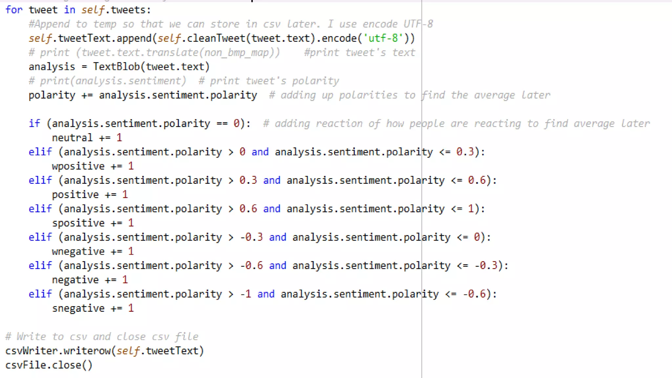Viewport: 672px width, 378px height.
Task: Click the 'spositive' variable name
Action: 78,223
